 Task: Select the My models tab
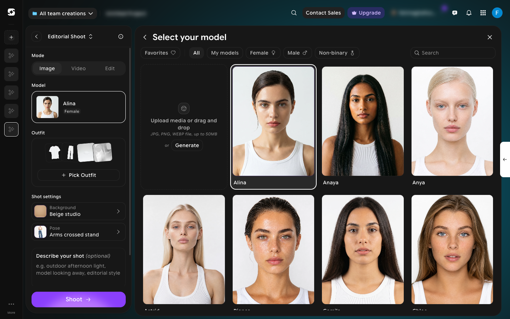click(x=225, y=53)
